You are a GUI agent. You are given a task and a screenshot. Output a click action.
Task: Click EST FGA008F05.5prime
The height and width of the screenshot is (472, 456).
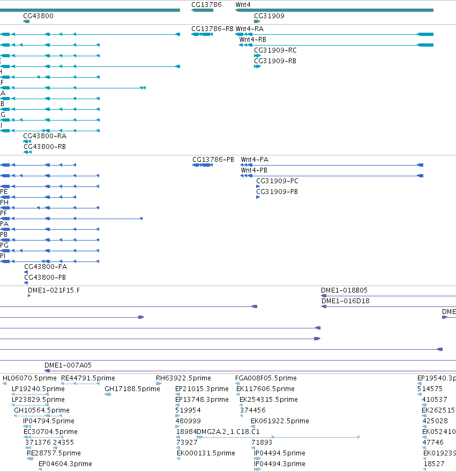[266, 378]
